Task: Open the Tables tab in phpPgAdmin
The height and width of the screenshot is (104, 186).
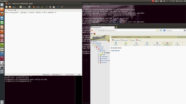Action: pyautogui.click(x=116, y=44)
